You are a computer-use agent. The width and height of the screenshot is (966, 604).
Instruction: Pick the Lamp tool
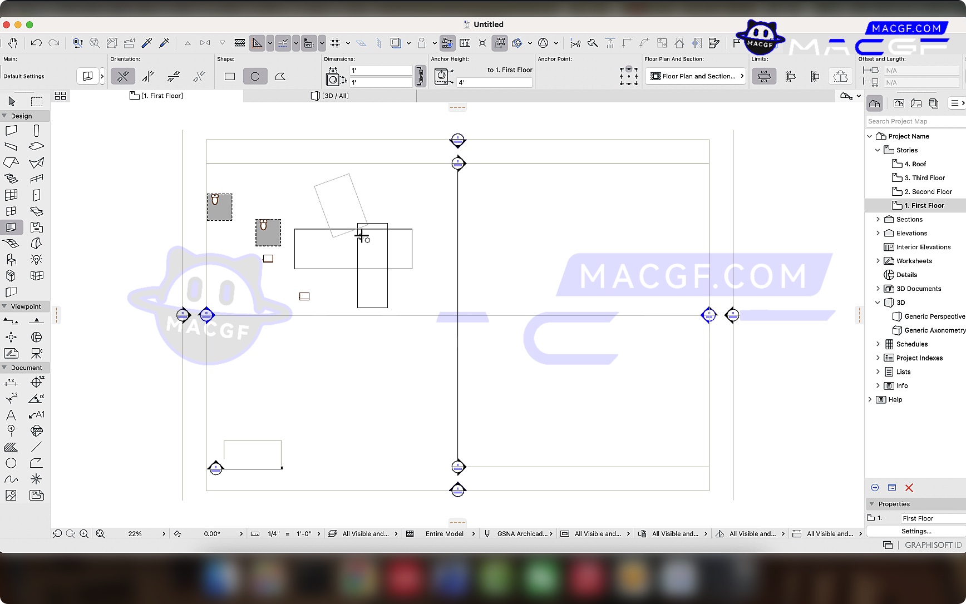(x=37, y=259)
